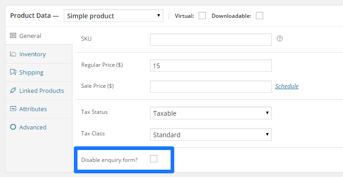Expand the Tax Class Standard dropdown
This screenshot has width=343, height=177.
pos(211,134)
